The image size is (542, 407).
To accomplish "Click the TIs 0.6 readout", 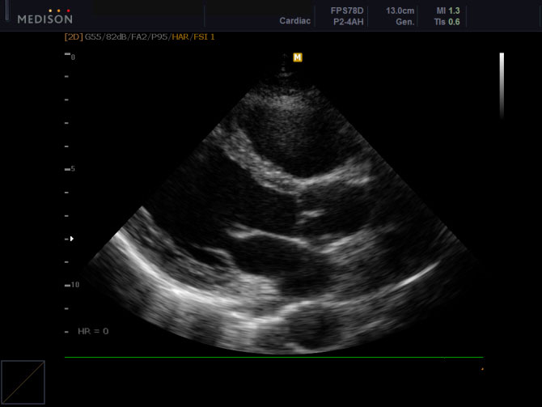I will point(447,22).
